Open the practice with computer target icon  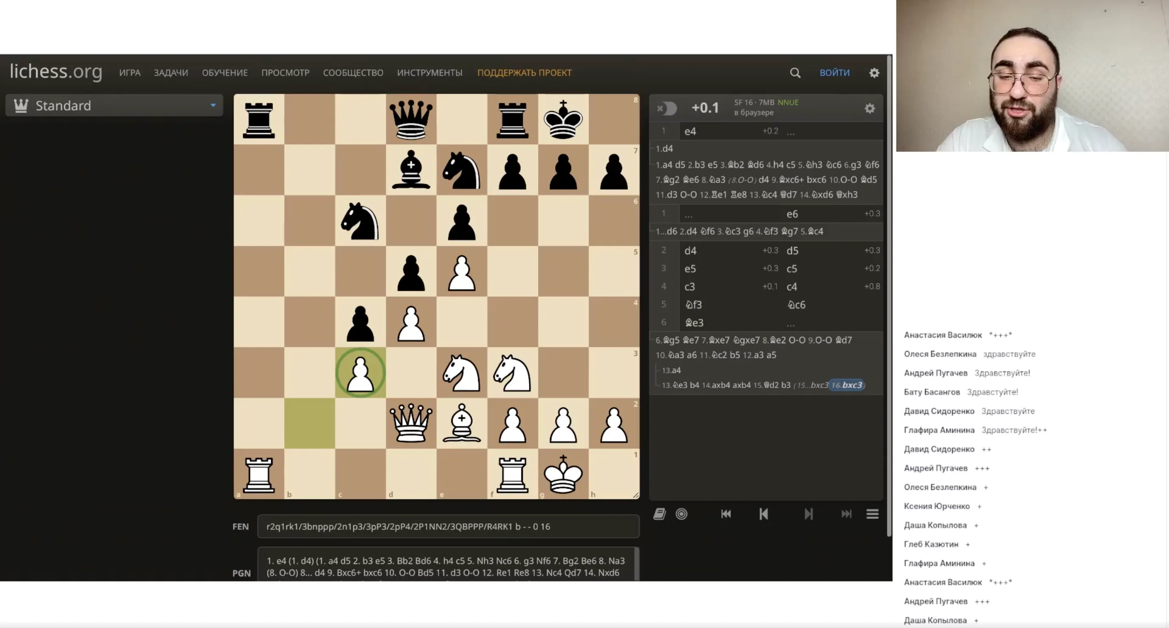pyautogui.click(x=681, y=514)
